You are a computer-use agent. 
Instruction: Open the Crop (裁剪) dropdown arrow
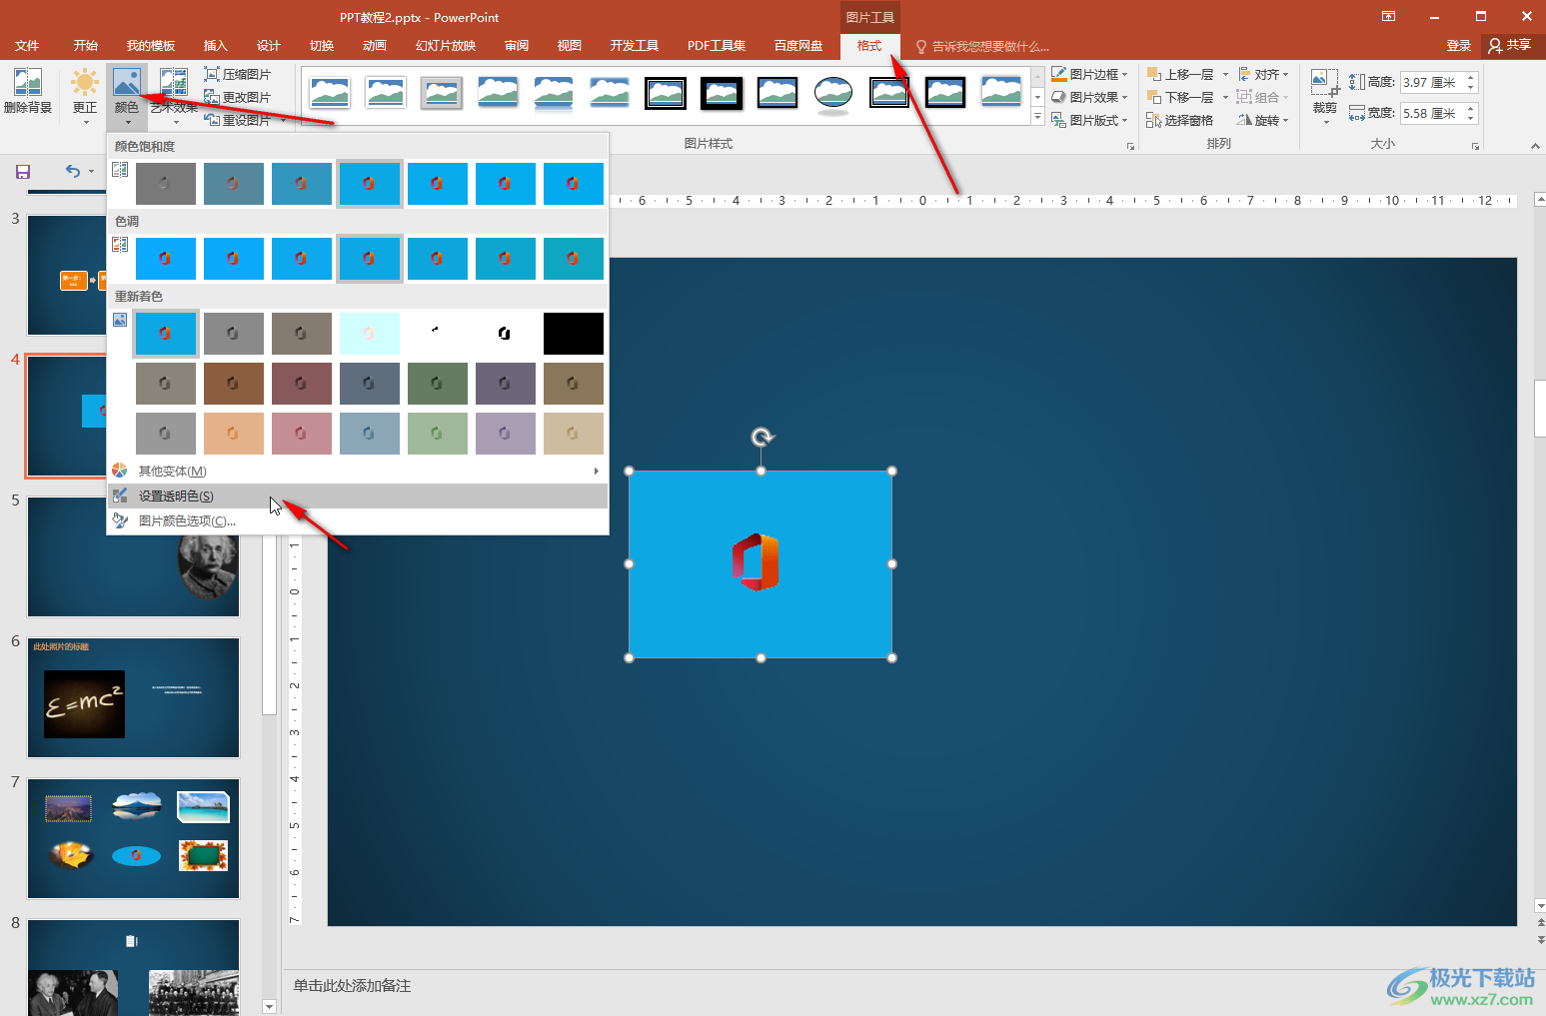tap(1326, 122)
